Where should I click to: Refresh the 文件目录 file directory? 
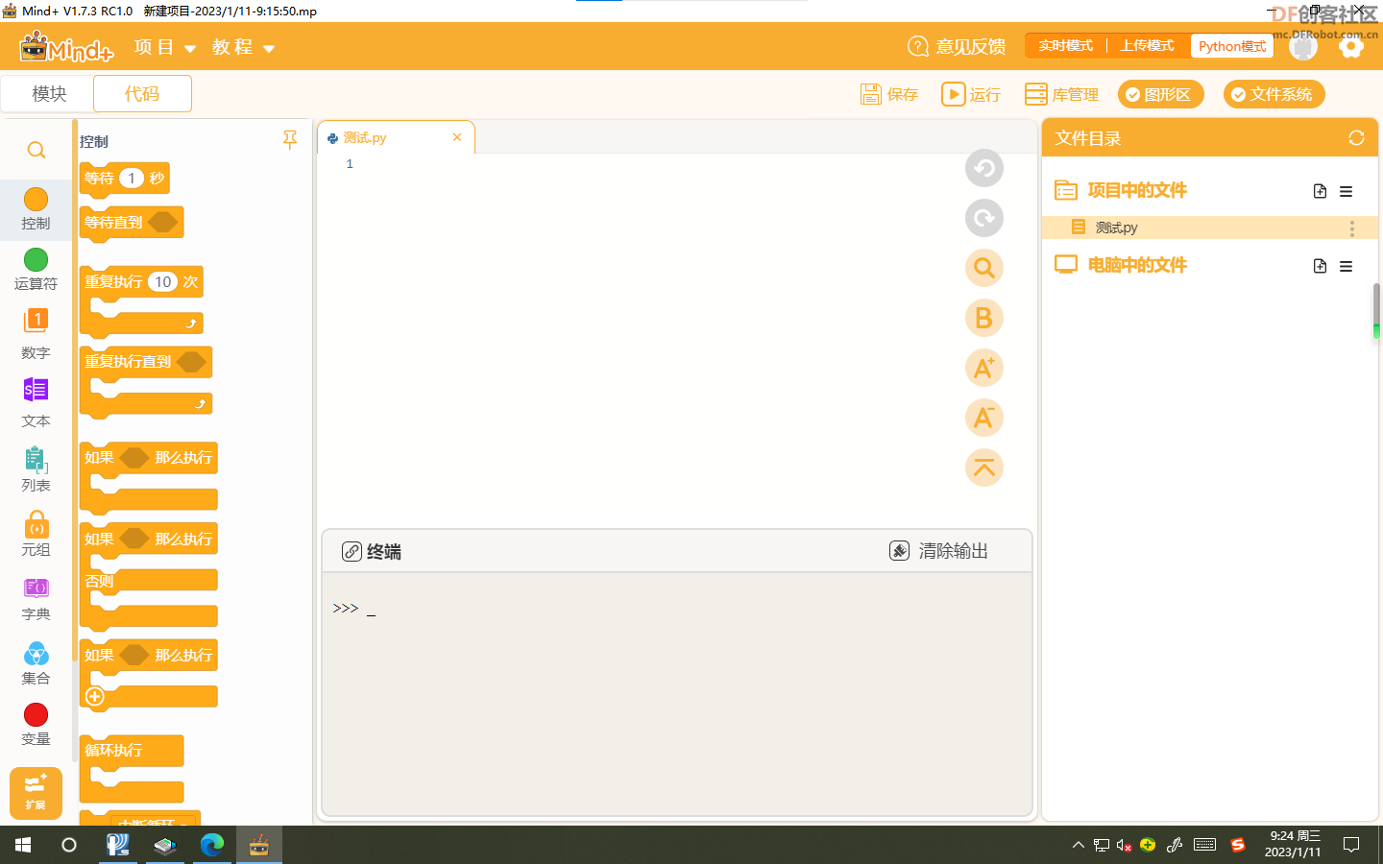[x=1356, y=138]
